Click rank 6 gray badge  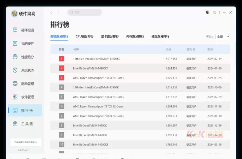62,106
